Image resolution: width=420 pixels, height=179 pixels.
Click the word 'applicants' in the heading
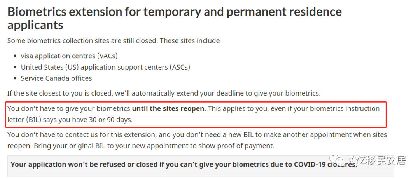[35, 25]
